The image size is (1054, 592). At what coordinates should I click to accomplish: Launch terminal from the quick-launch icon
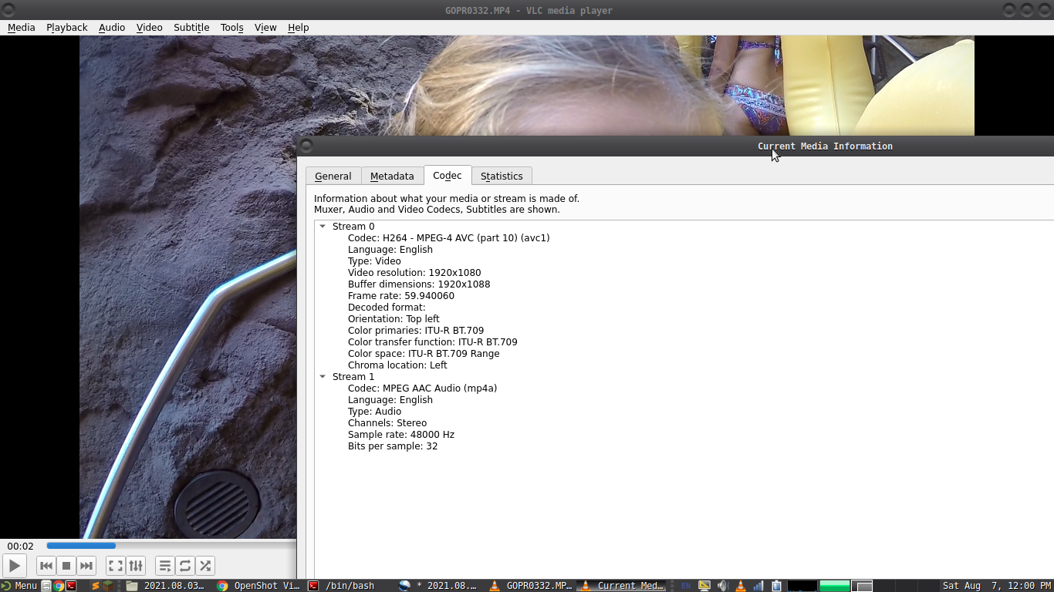click(71, 586)
